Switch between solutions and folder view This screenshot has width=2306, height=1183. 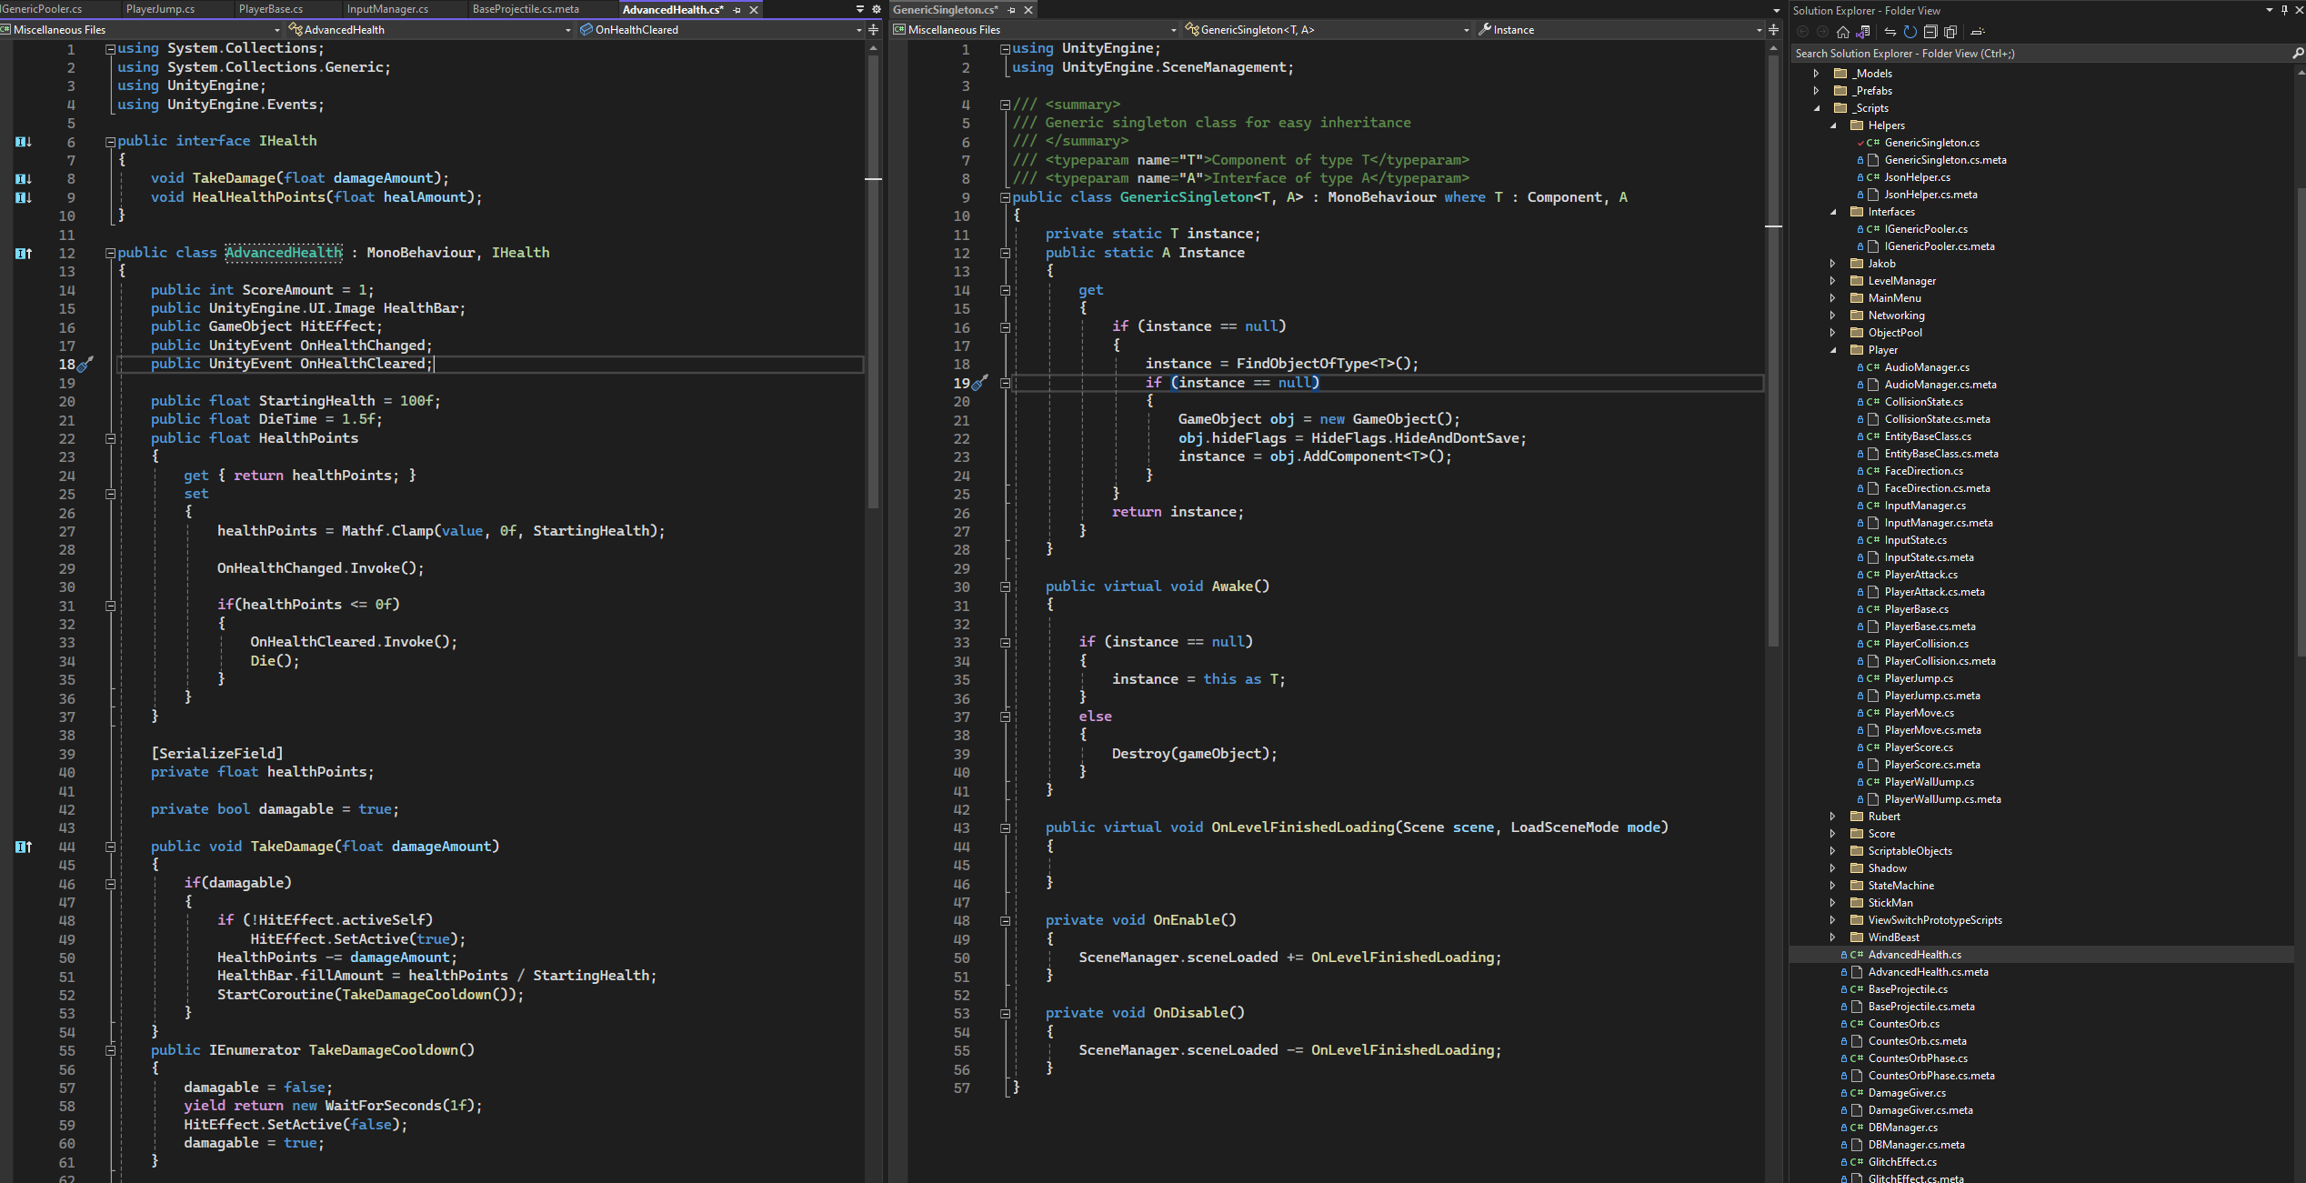(x=1863, y=32)
